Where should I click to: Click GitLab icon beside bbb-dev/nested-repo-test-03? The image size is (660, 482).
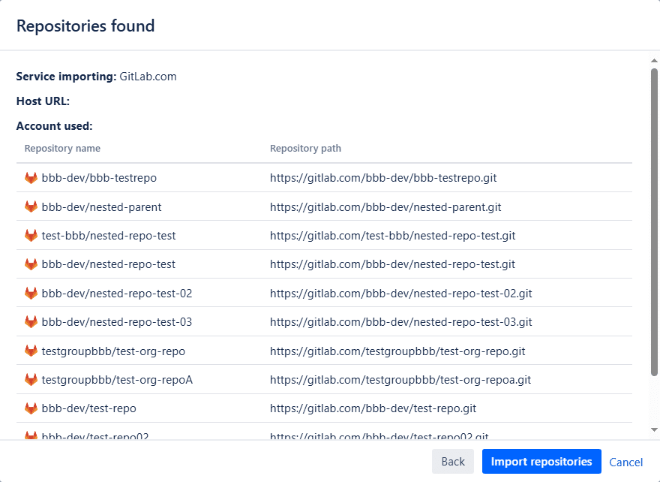pos(31,322)
